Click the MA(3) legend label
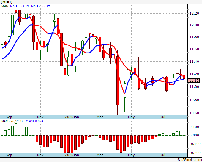This screenshot has height=162, width=202. click(35, 7)
